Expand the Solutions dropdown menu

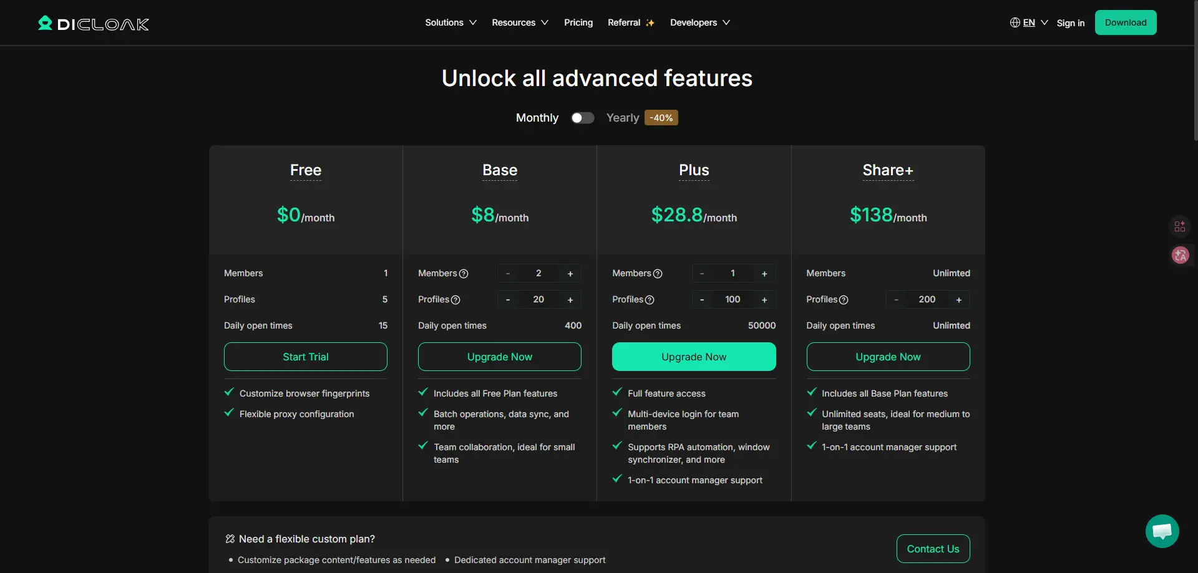pos(450,22)
